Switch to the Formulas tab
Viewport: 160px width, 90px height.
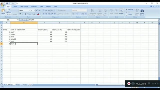coord(34,6)
